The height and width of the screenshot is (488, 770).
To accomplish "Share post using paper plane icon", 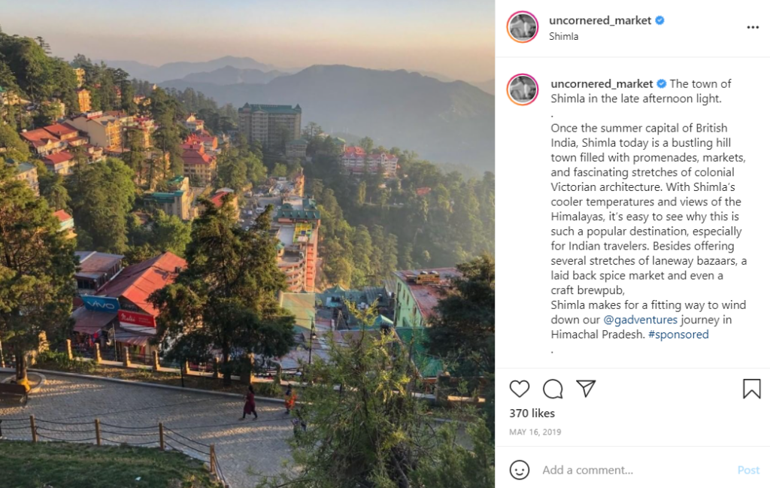I will pyautogui.click(x=586, y=388).
